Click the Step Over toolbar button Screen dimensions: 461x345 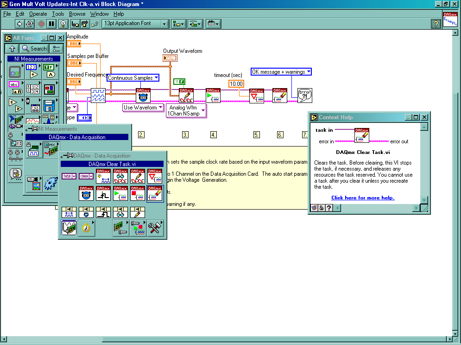click(x=85, y=24)
